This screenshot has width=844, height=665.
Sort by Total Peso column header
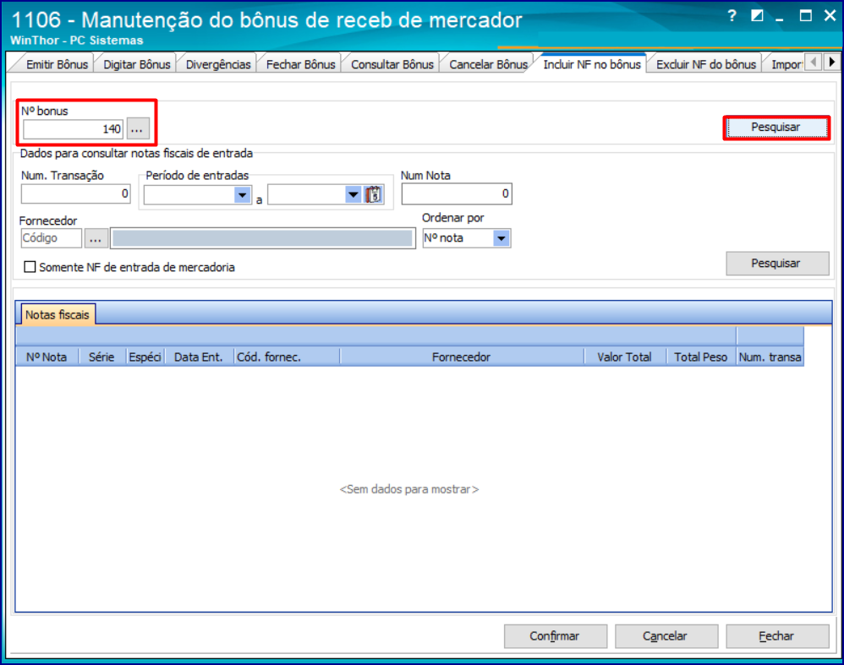[701, 357]
